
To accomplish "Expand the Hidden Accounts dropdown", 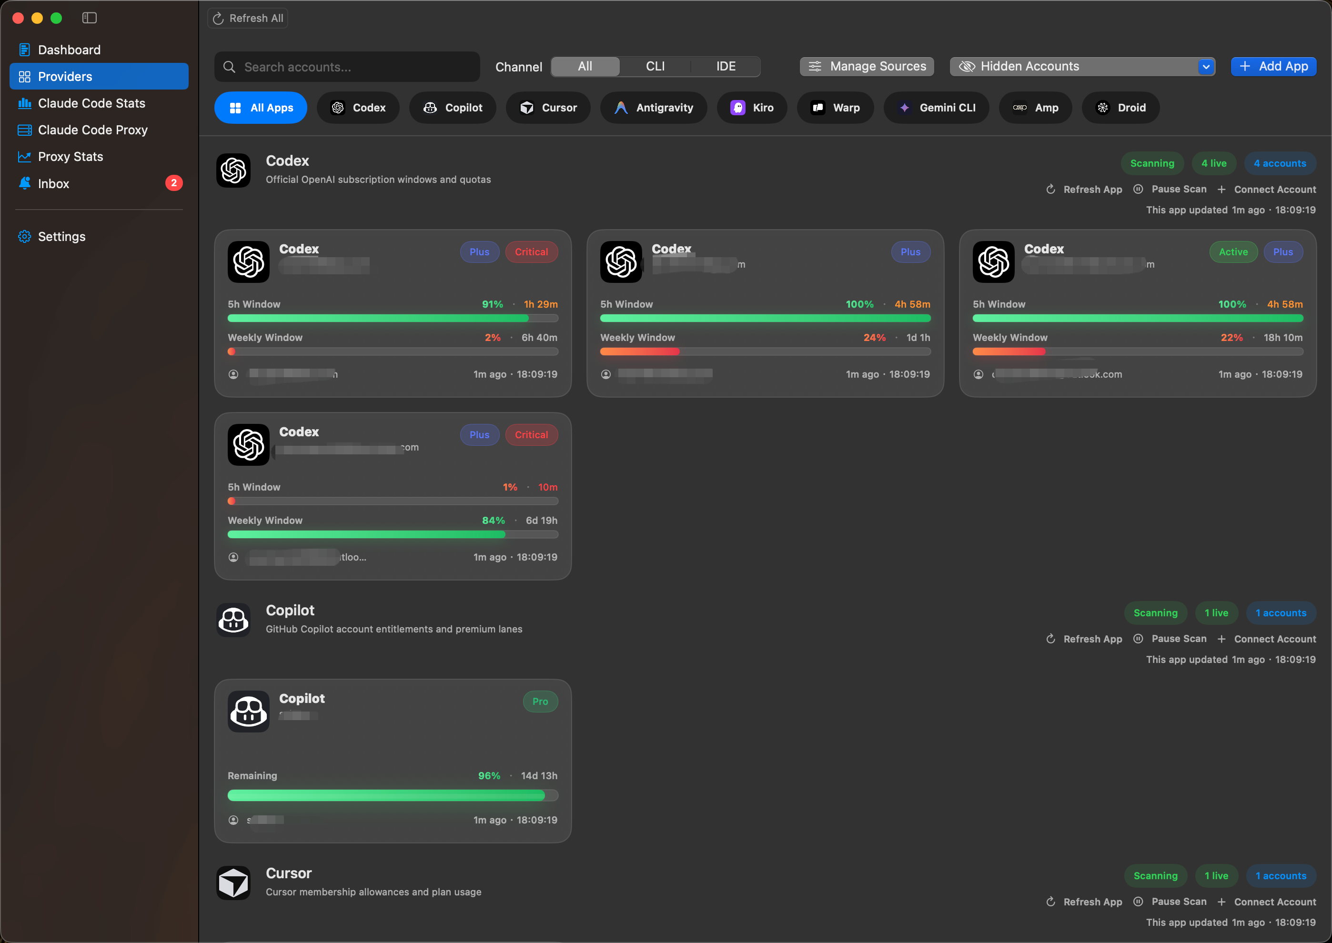I will [1206, 66].
